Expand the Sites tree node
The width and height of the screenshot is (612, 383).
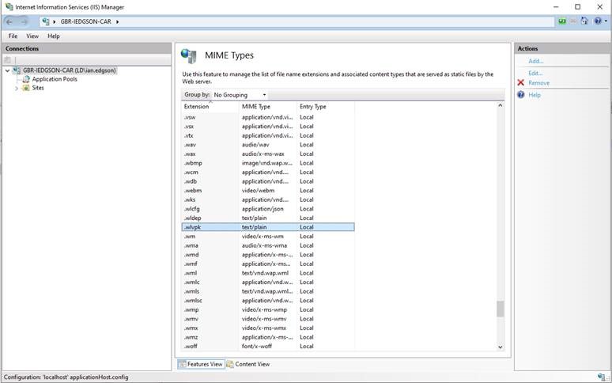(x=17, y=88)
